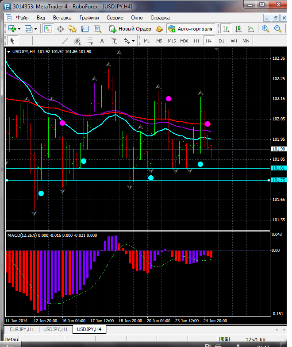Switch chart to bar chart mode
The width and height of the screenshot is (292, 347).
(226, 29)
